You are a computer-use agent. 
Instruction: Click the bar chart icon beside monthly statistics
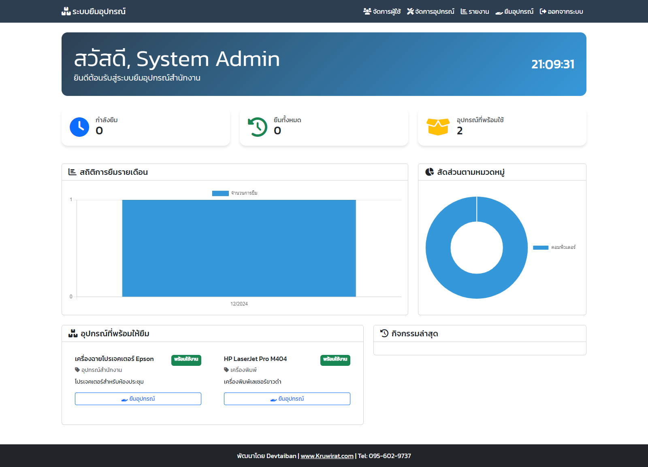tap(72, 172)
